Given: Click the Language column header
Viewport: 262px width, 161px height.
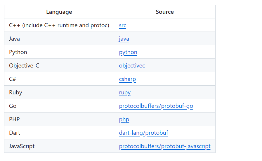Looking at the screenshot, I should click(x=59, y=12).
